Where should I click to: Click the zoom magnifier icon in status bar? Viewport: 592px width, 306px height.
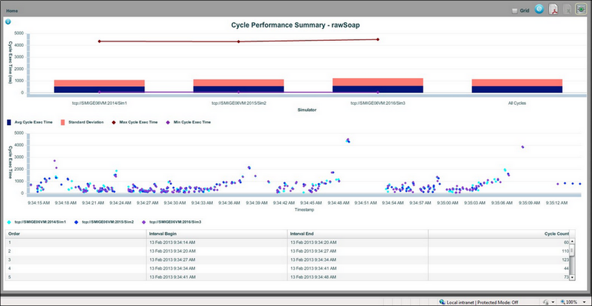point(562,302)
